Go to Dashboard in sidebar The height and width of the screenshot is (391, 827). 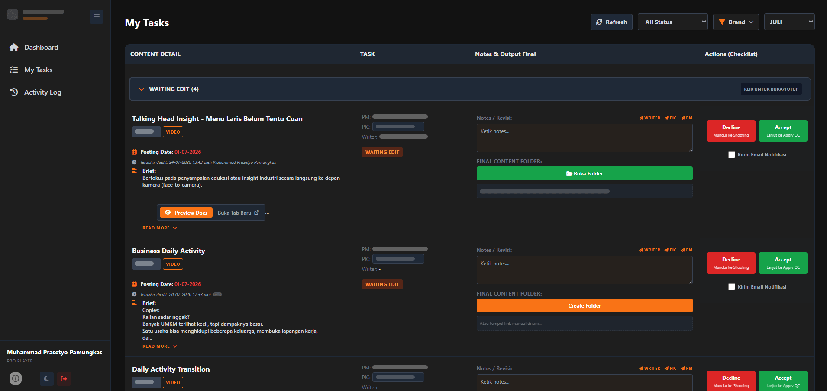pos(41,47)
